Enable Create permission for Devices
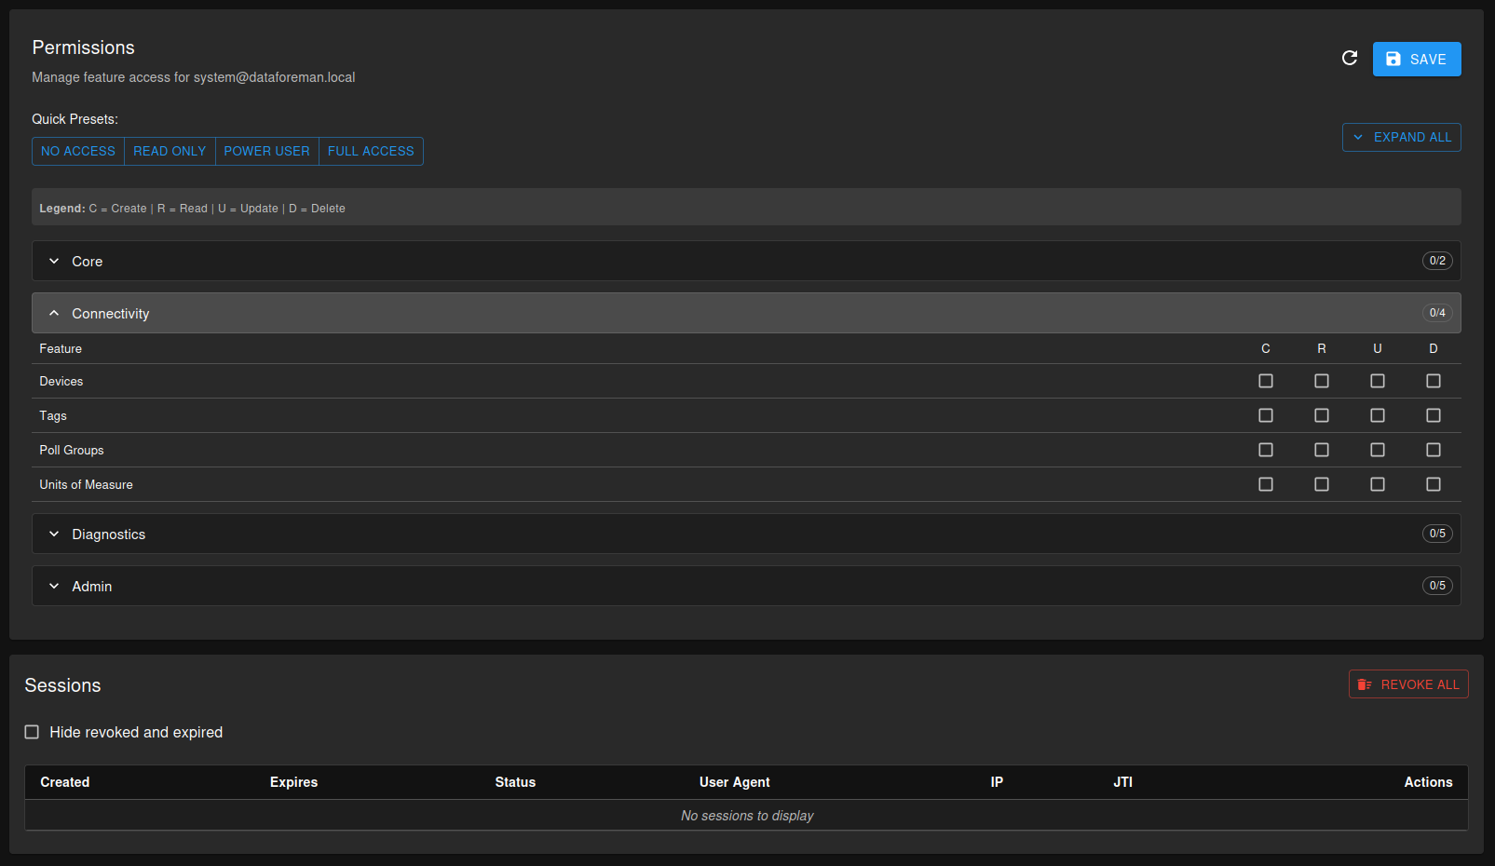Image resolution: width=1495 pixels, height=866 pixels. click(x=1266, y=381)
